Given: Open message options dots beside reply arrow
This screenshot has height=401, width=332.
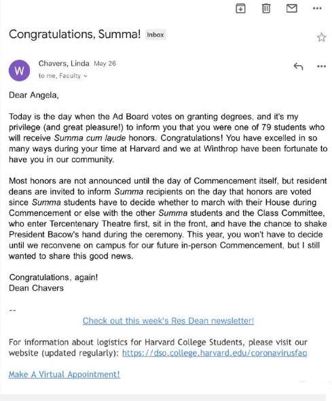Looking at the screenshot, I should [x=322, y=66].
